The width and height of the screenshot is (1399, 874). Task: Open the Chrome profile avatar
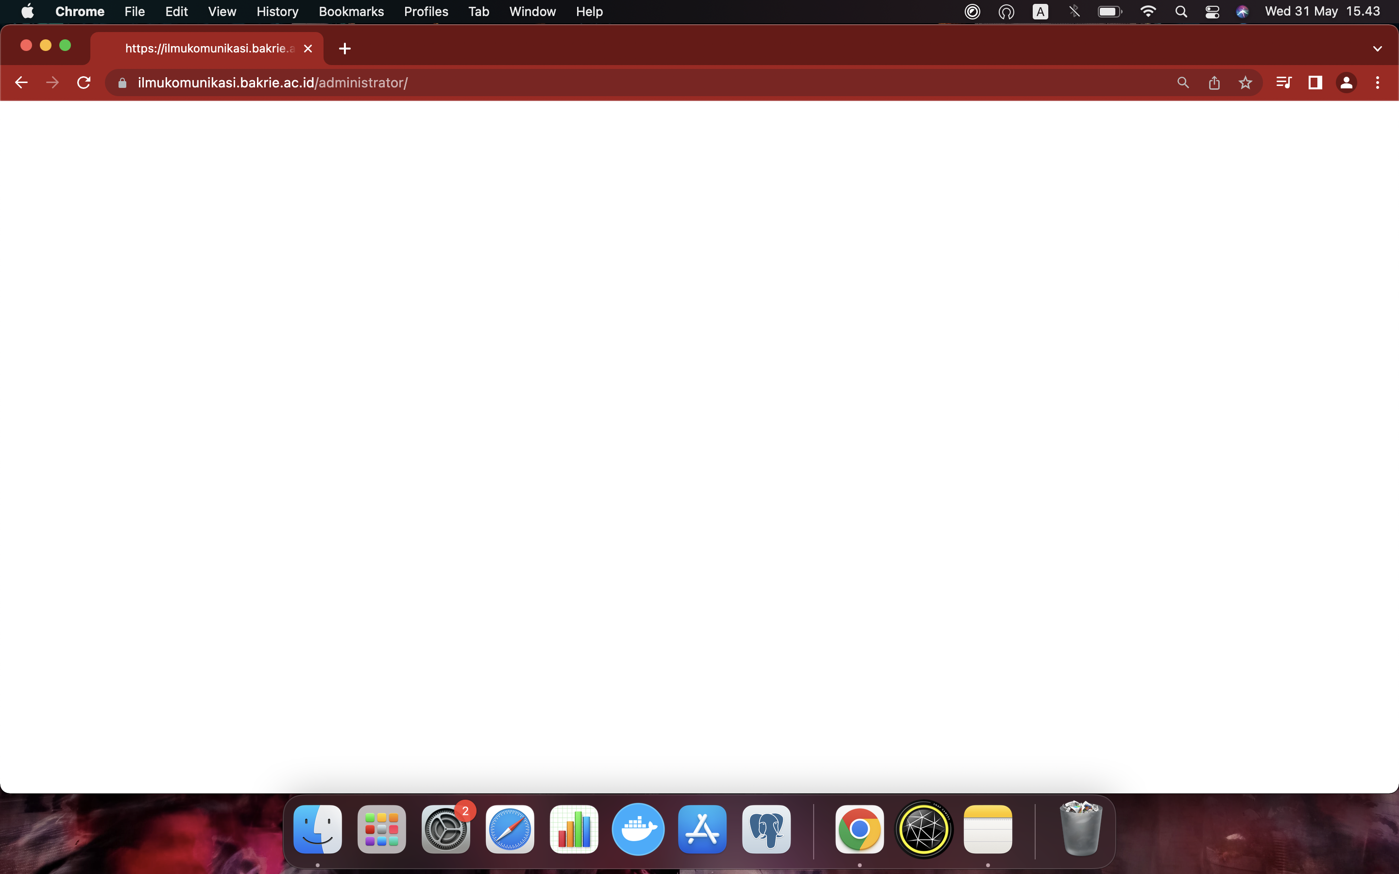coord(1347,83)
